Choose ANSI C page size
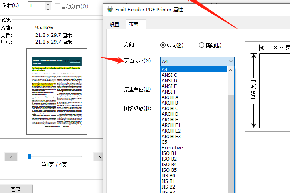This screenshot has height=193, width=290. pos(194,75)
